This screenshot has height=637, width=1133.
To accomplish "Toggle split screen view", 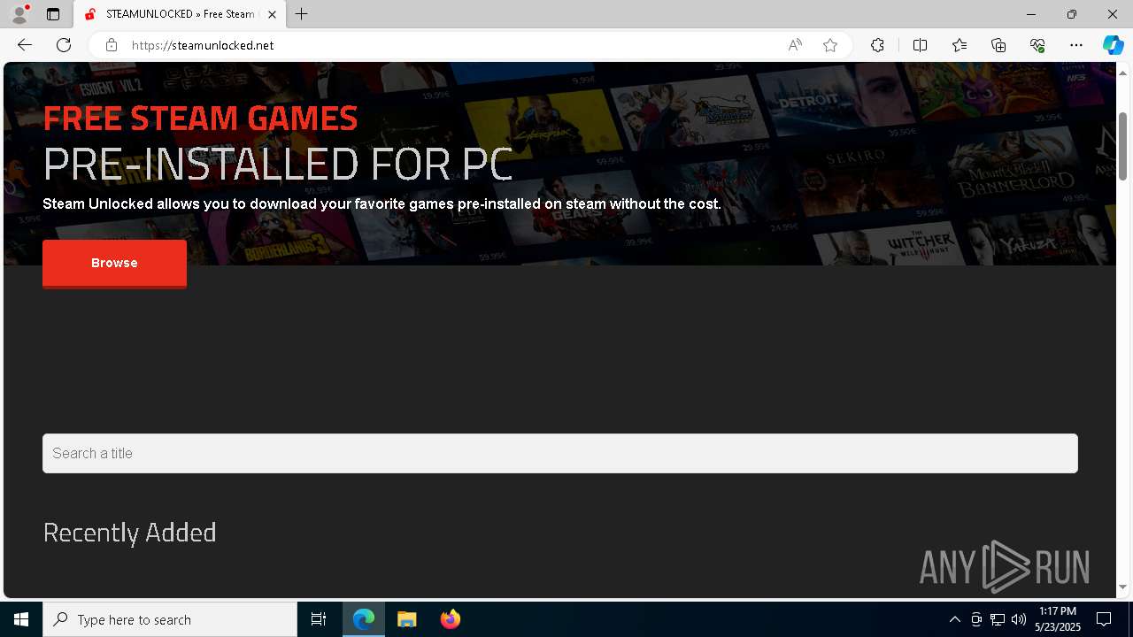I will point(920,45).
